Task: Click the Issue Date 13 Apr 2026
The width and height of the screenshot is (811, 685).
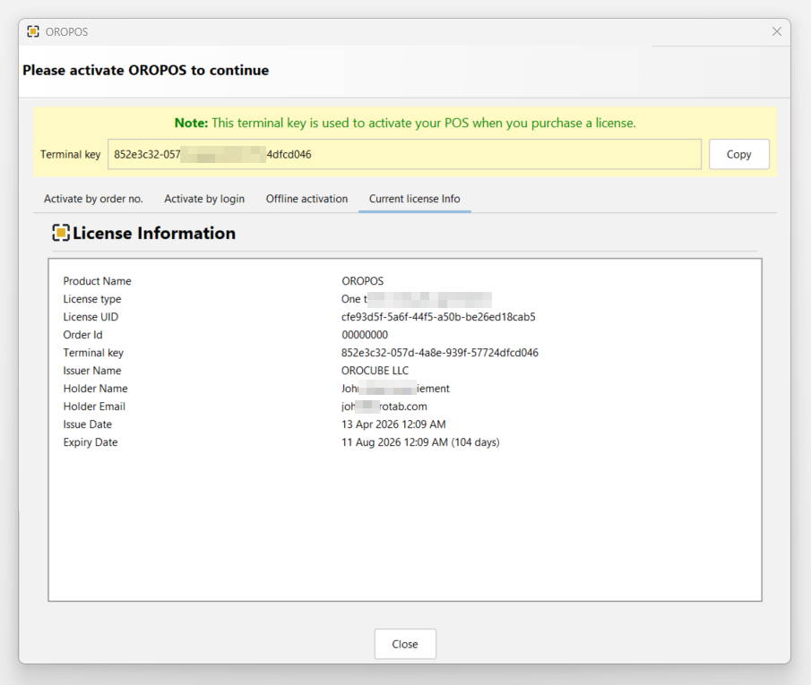Action: click(393, 424)
